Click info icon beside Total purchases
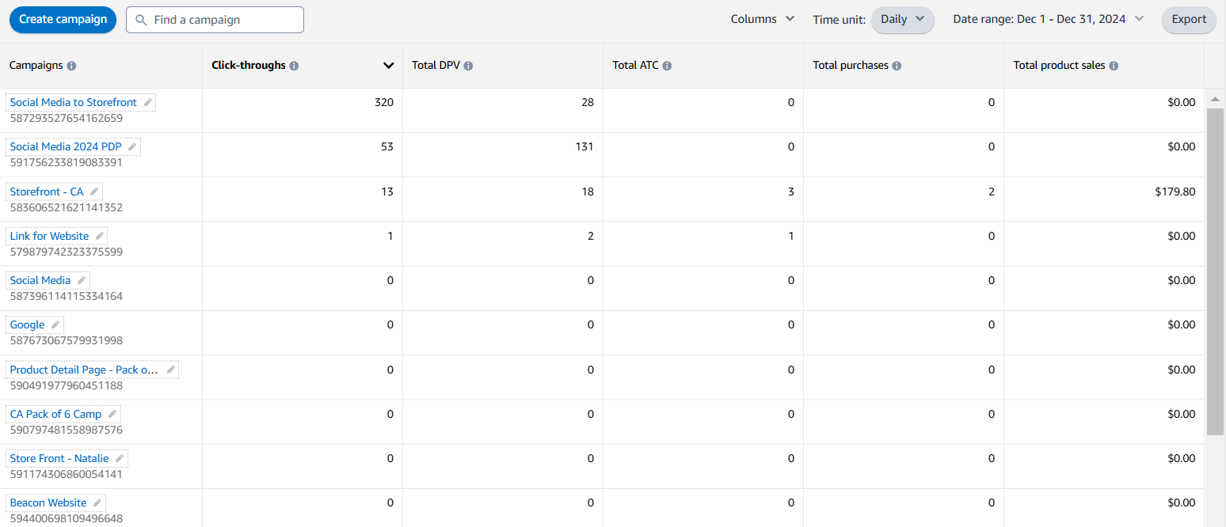This screenshot has height=527, width=1226. 897,66
